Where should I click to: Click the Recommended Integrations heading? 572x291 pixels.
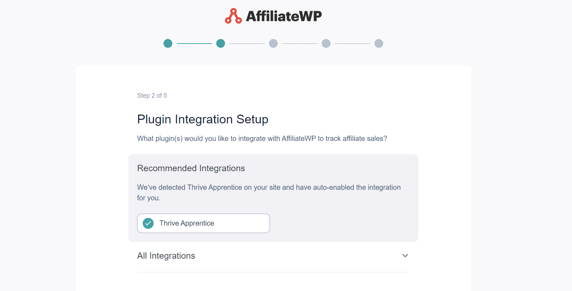(191, 168)
